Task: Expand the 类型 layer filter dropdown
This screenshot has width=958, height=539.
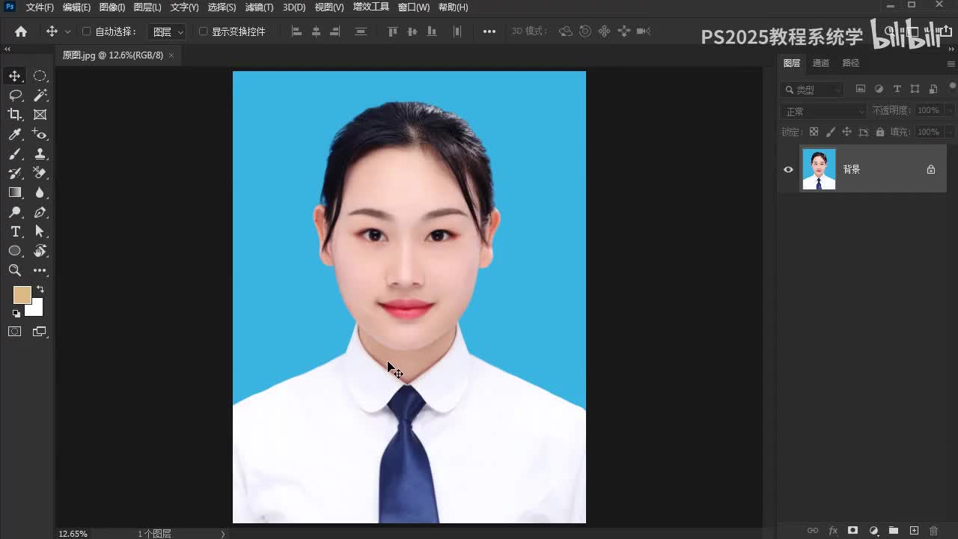Action: [813, 89]
